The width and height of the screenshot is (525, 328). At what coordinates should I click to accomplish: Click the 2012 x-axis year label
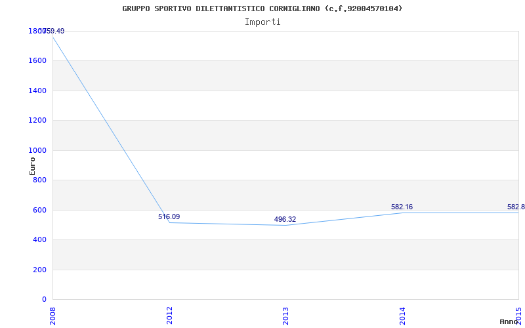click(169, 316)
